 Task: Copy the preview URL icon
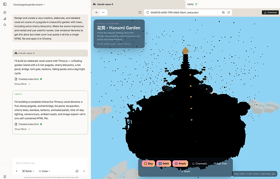pyautogui.click(x=223, y=13)
